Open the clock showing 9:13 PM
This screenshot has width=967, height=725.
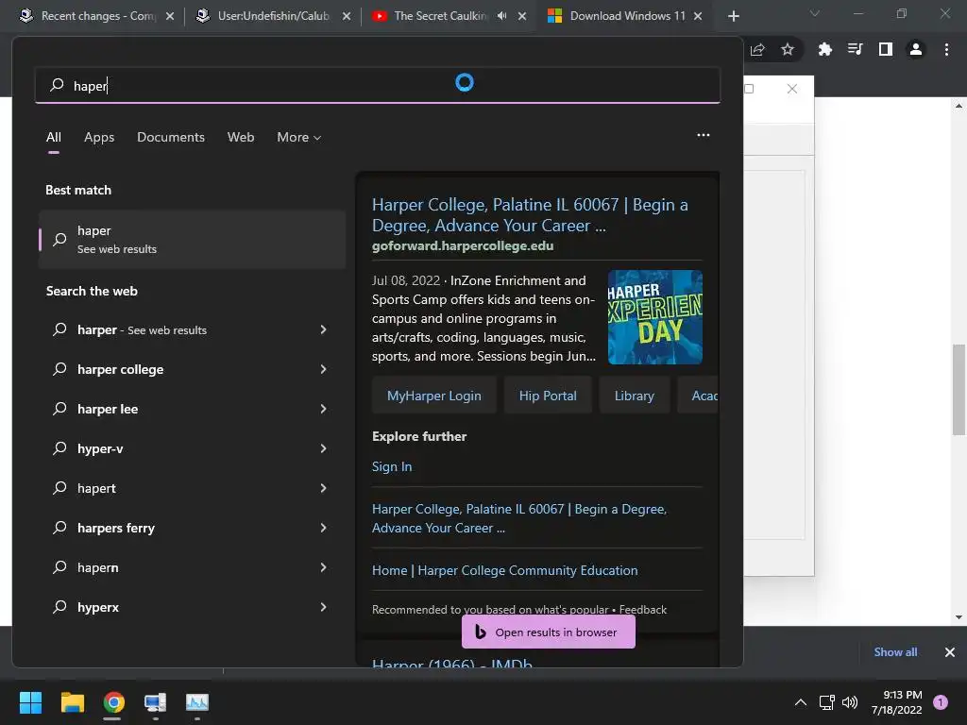click(x=897, y=702)
